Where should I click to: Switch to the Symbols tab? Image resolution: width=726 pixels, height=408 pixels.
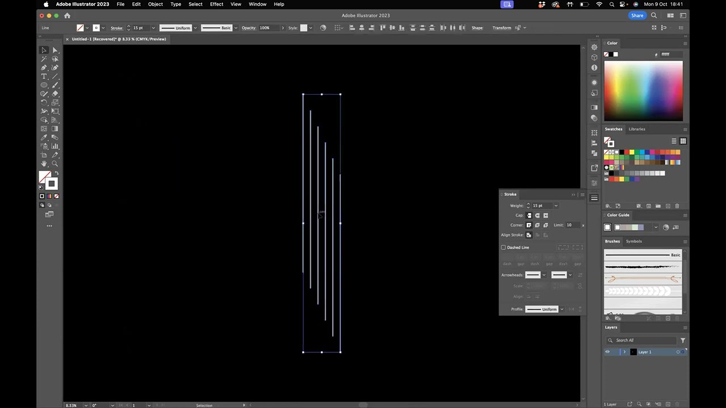coord(634,241)
